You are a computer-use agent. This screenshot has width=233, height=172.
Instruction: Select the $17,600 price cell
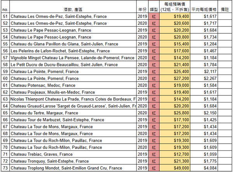click(x=175, y=51)
